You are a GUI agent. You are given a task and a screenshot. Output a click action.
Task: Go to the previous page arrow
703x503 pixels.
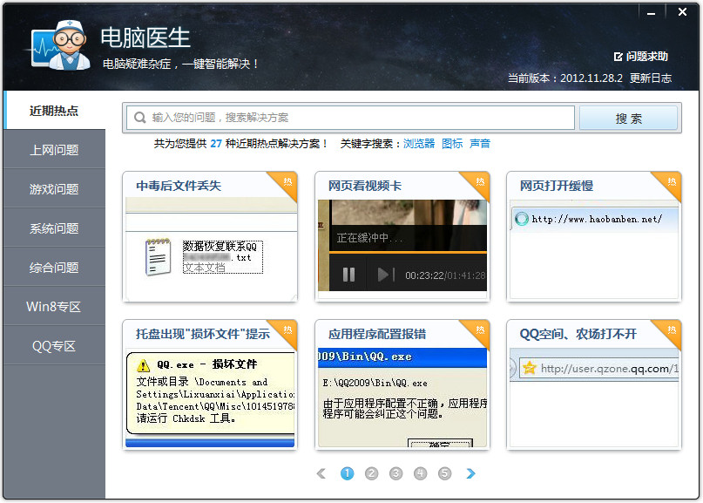[x=321, y=473]
